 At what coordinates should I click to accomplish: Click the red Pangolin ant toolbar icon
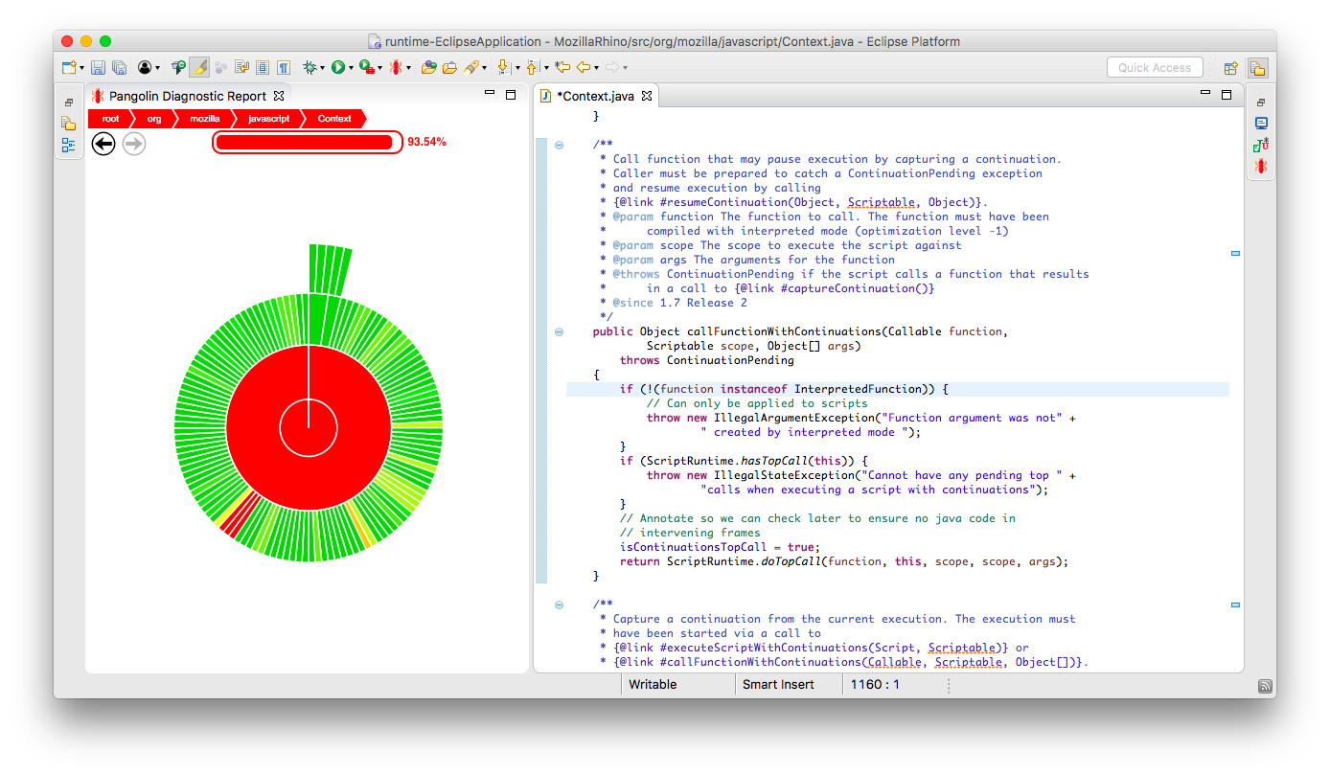pos(395,67)
